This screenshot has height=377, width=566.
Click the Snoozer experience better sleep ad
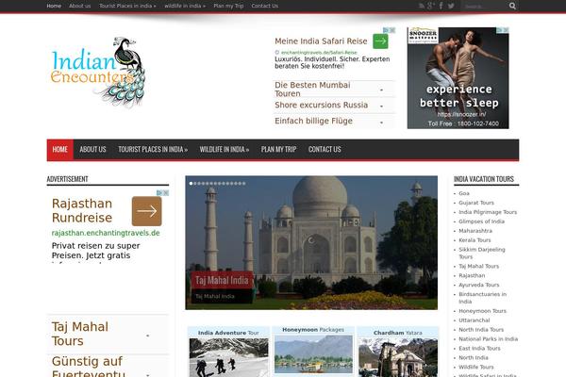458,78
